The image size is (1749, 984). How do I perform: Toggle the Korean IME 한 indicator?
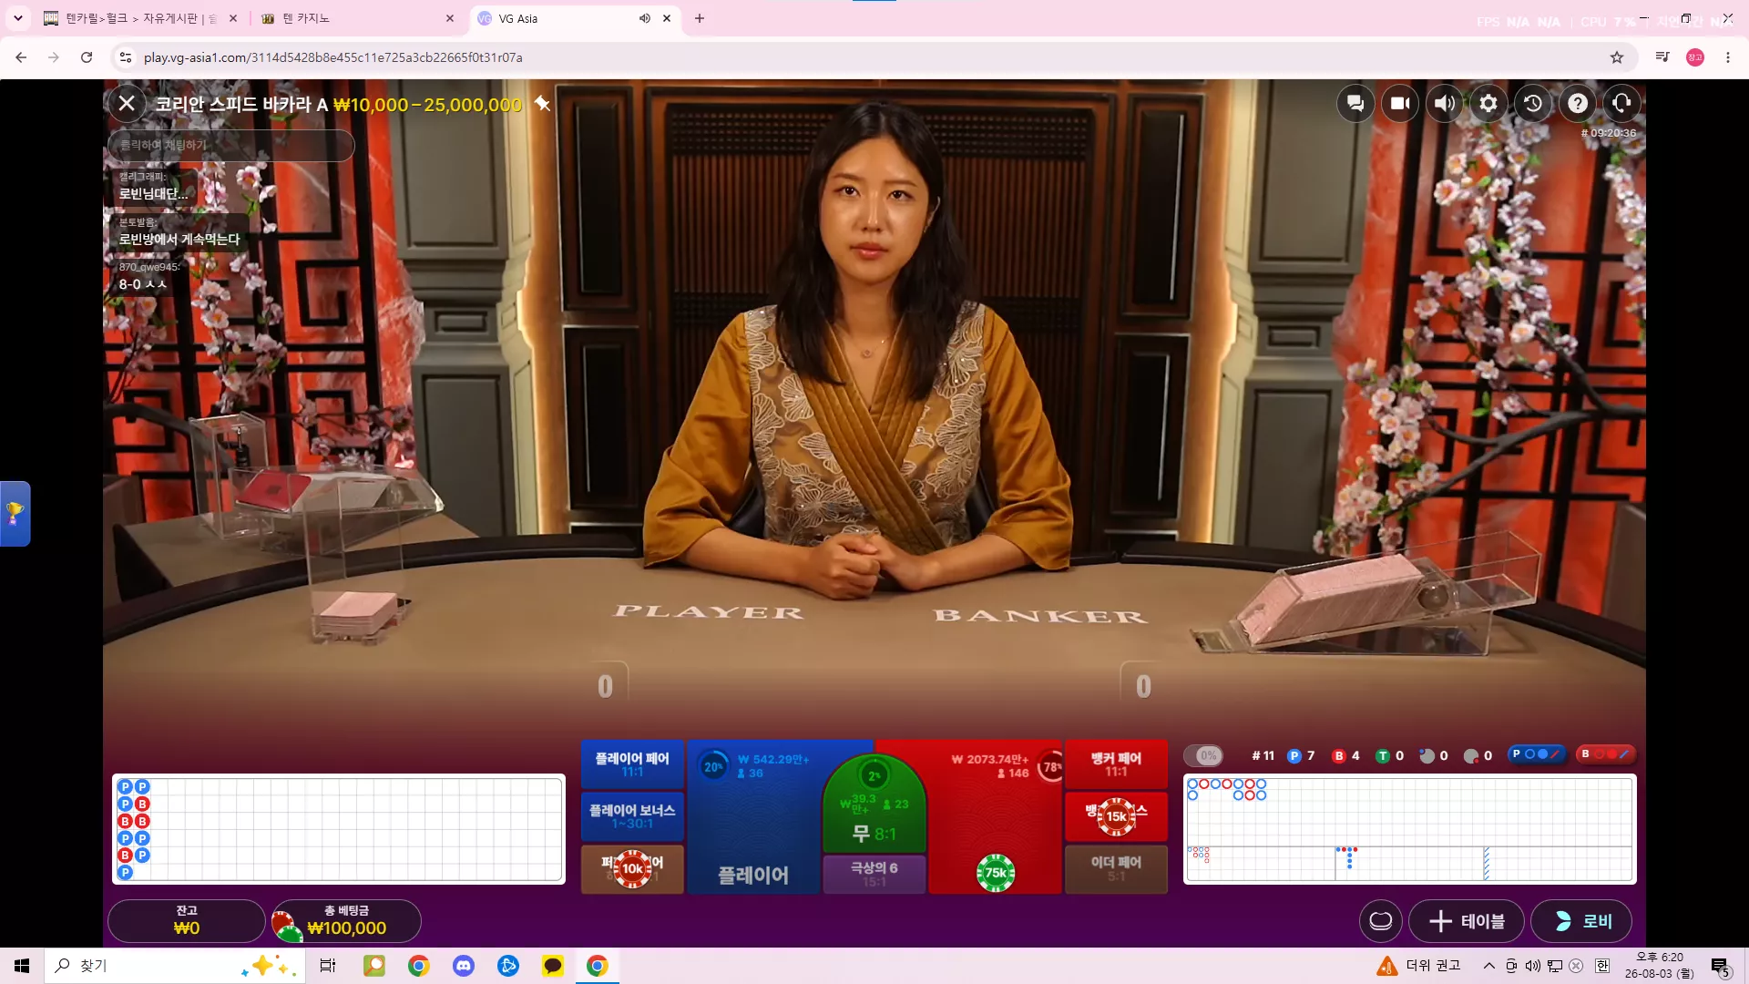coord(1602,966)
